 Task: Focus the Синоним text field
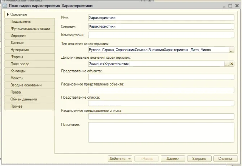click(161, 26)
